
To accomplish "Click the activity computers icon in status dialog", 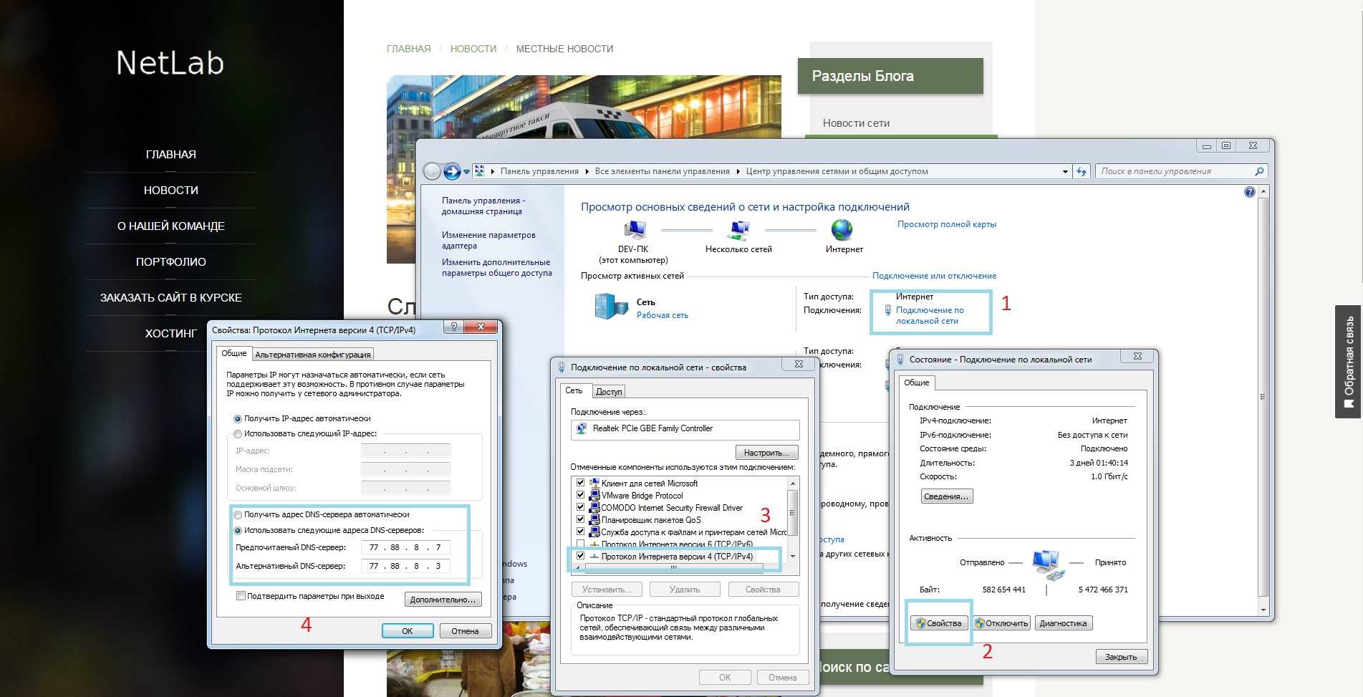I will pos(1046,564).
